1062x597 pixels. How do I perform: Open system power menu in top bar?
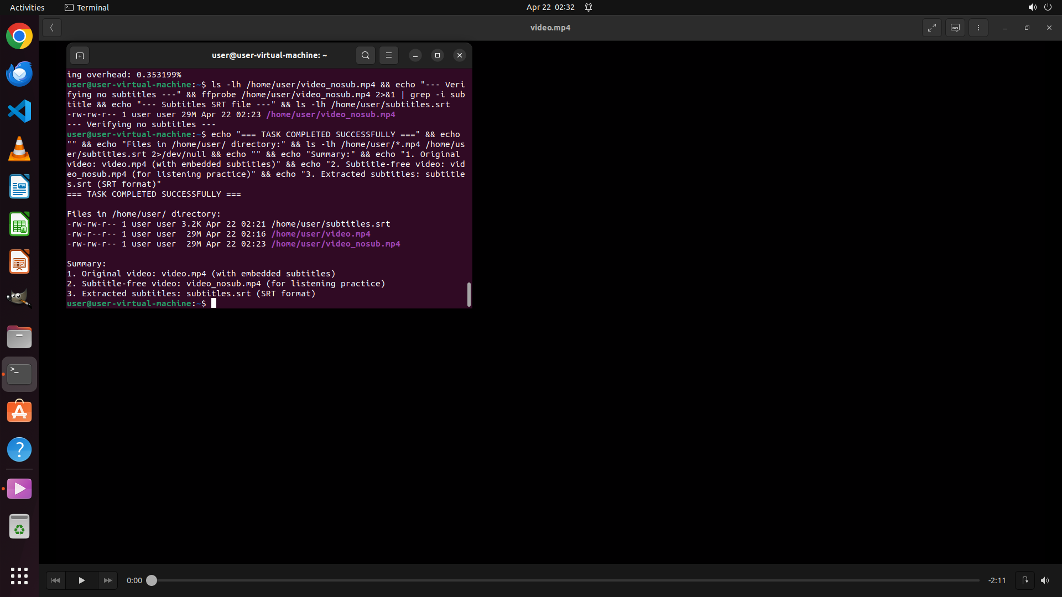click(x=1048, y=7)
